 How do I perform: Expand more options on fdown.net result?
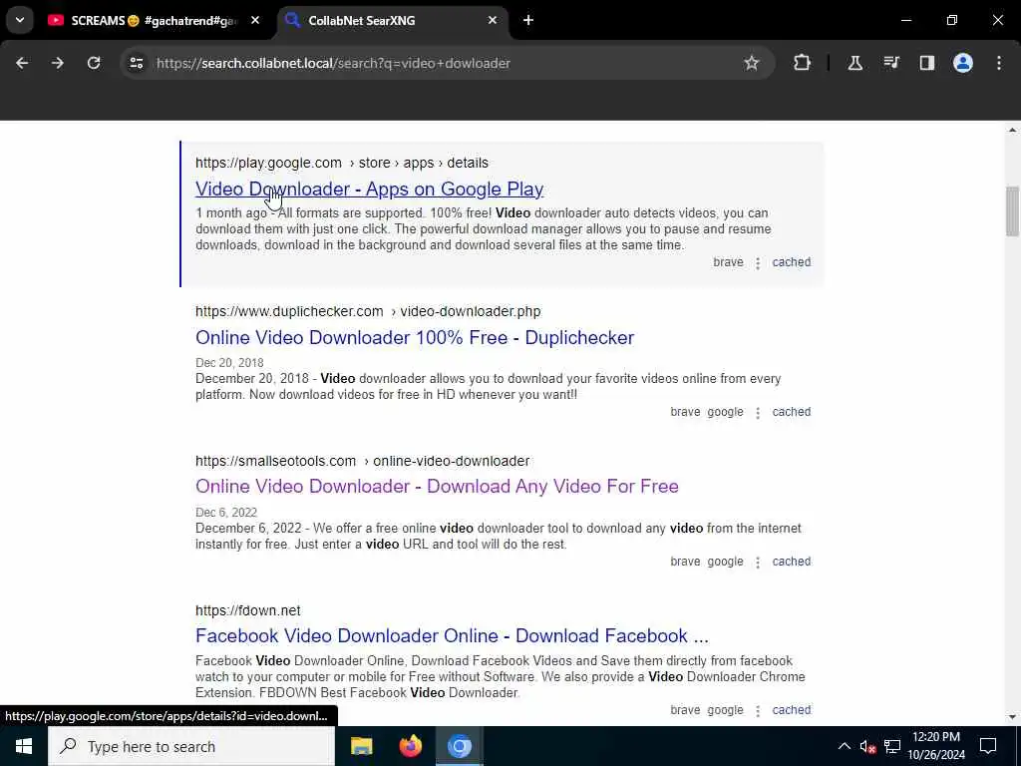758,711
